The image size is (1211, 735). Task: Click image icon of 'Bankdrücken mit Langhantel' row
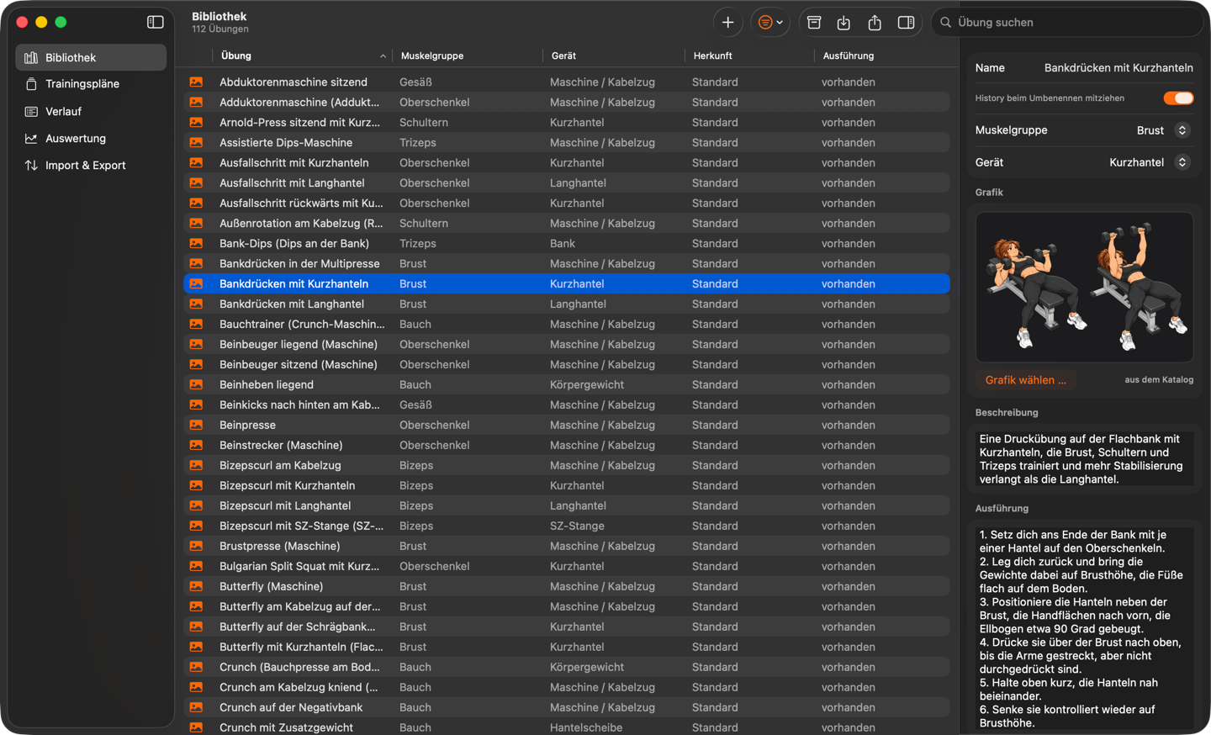(196, 304)
